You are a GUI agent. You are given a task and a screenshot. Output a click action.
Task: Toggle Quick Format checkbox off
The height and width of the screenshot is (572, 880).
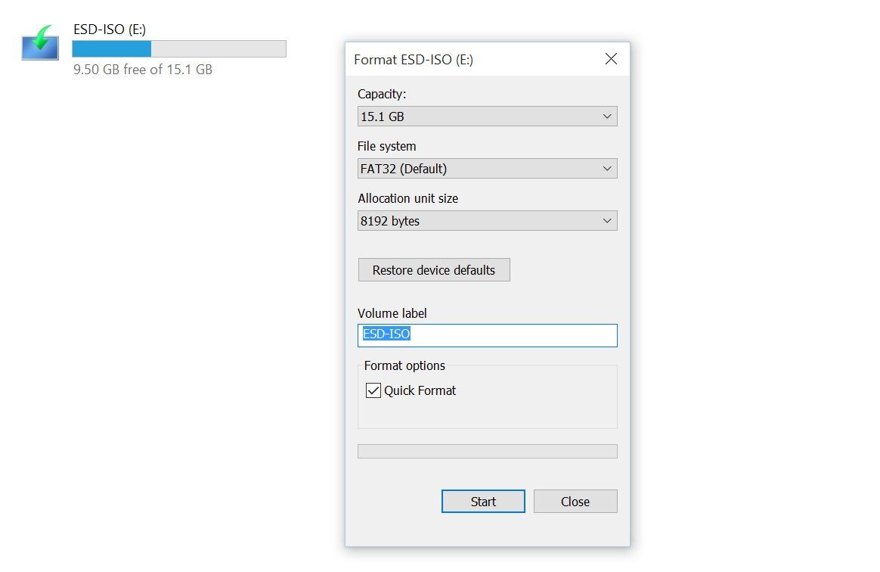(x=373, y=390)
